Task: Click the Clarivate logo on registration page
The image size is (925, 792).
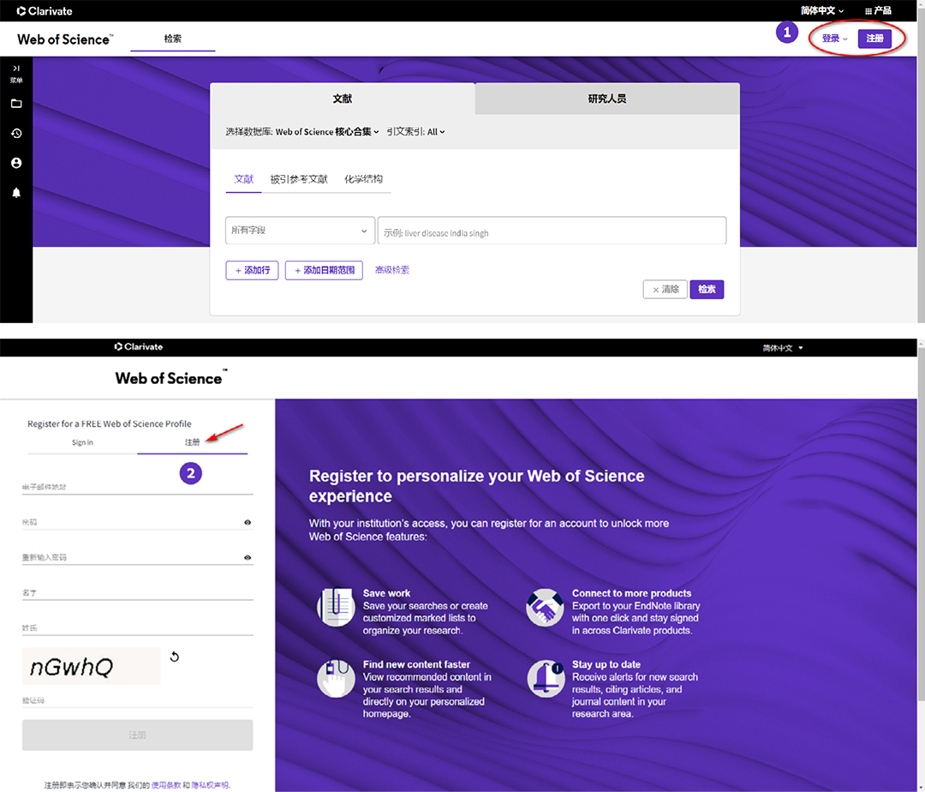Action: click(x=139, y=347)
